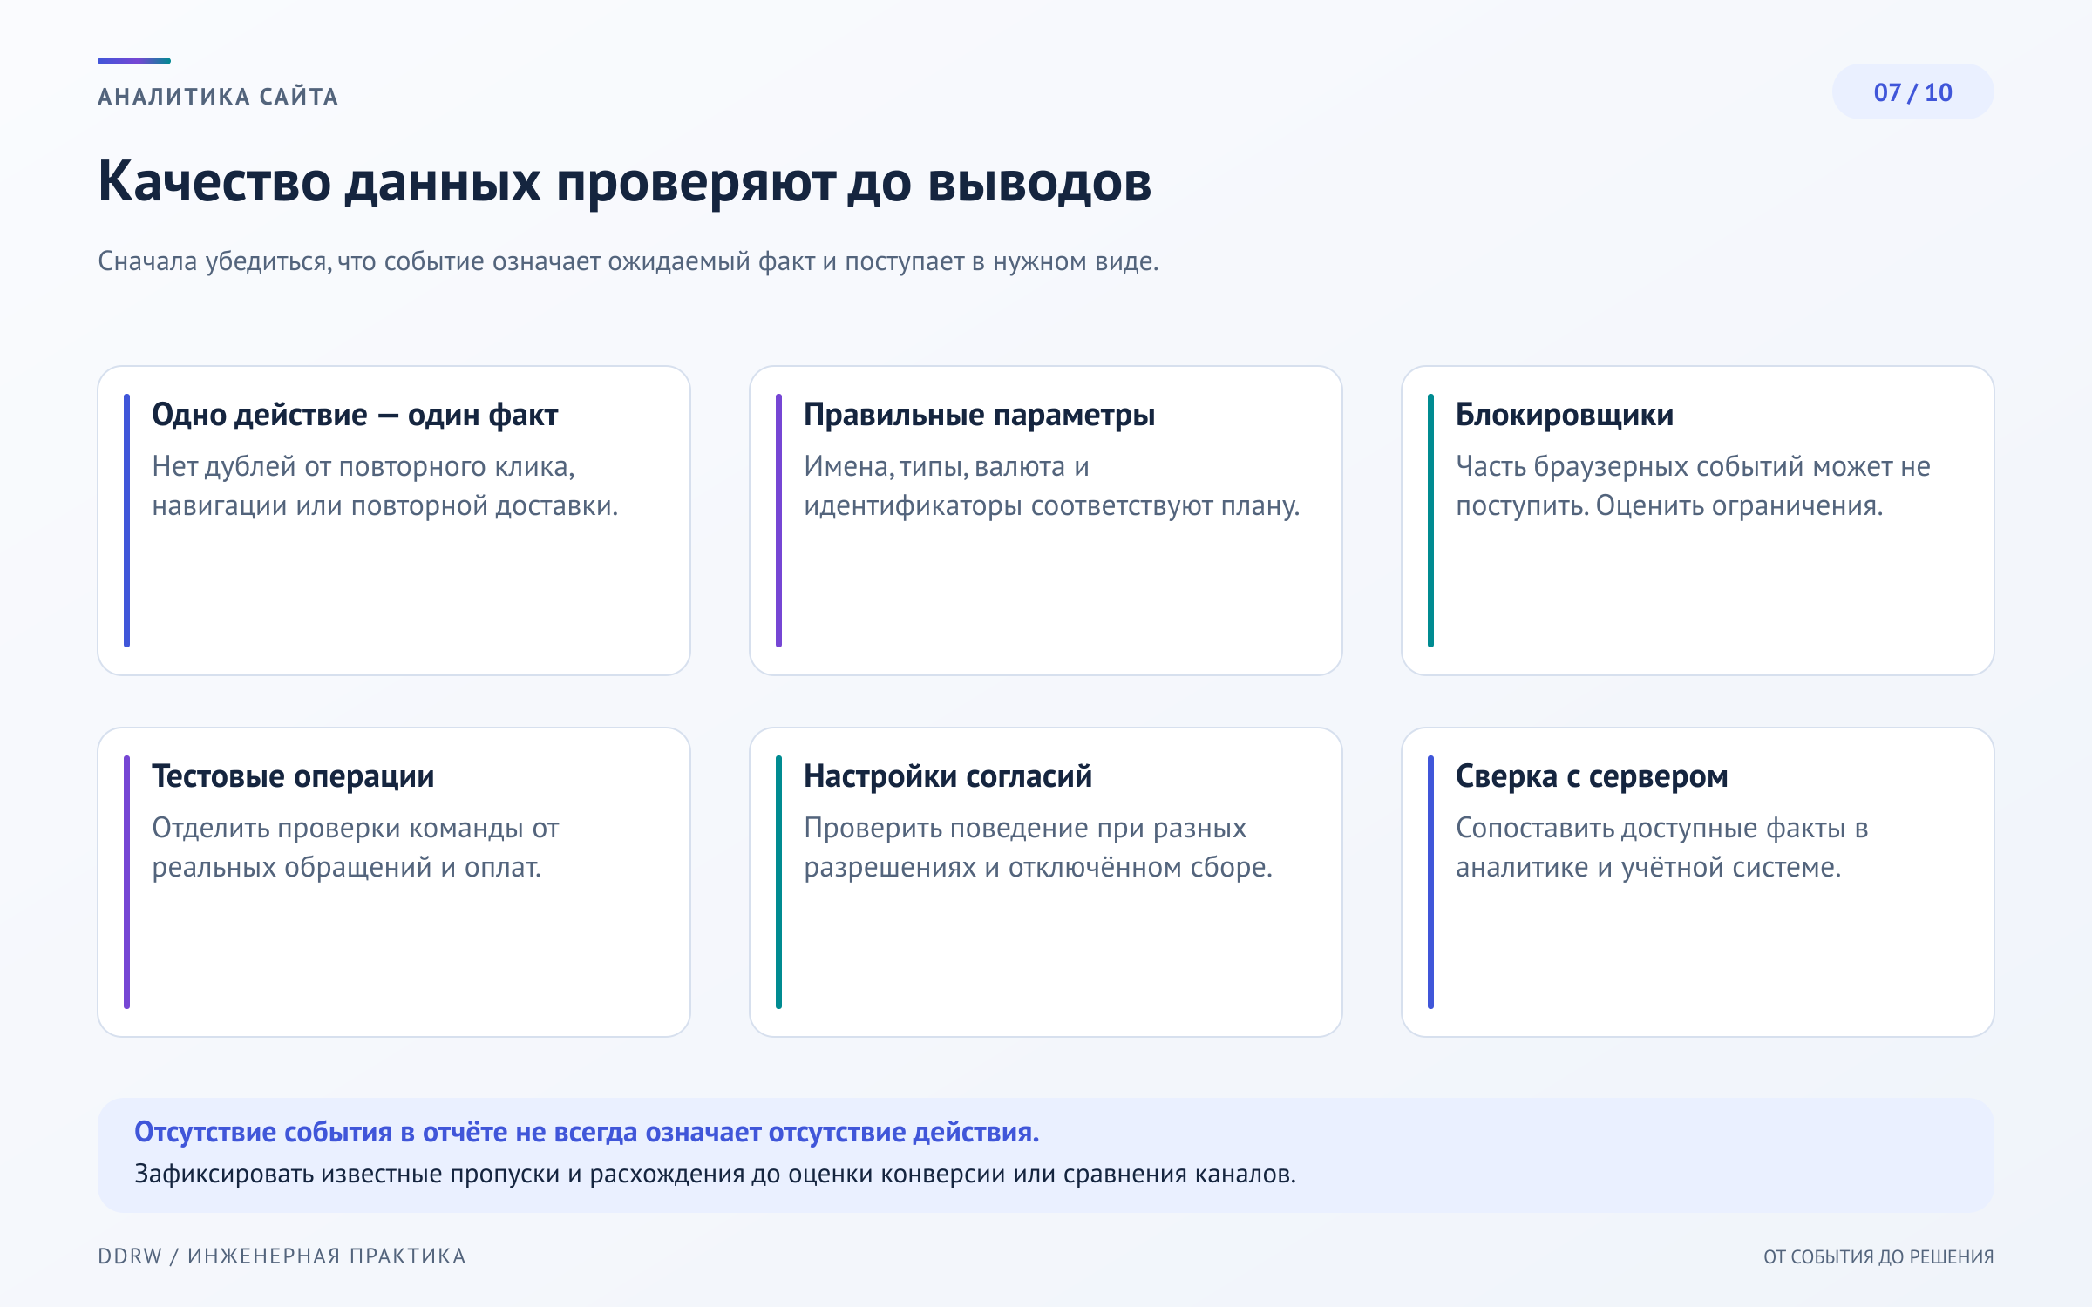This screenshot has width=2092, height=1307.
Task: Click the text 'Часть браузерных событий может не поступить'
Action: point(1693,486)
